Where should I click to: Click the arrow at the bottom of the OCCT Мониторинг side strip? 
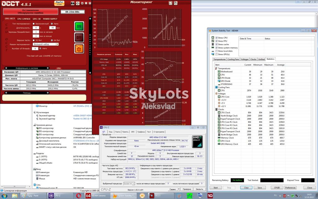[90, 73]
